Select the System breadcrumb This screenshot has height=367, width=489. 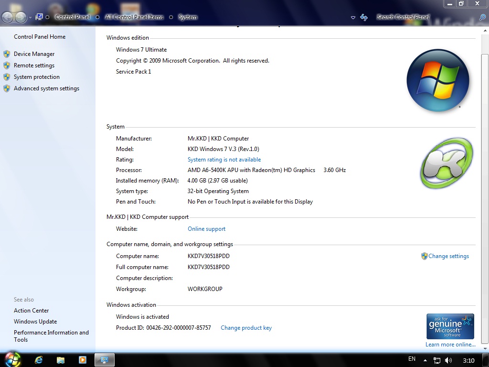(x=188, y=17)
